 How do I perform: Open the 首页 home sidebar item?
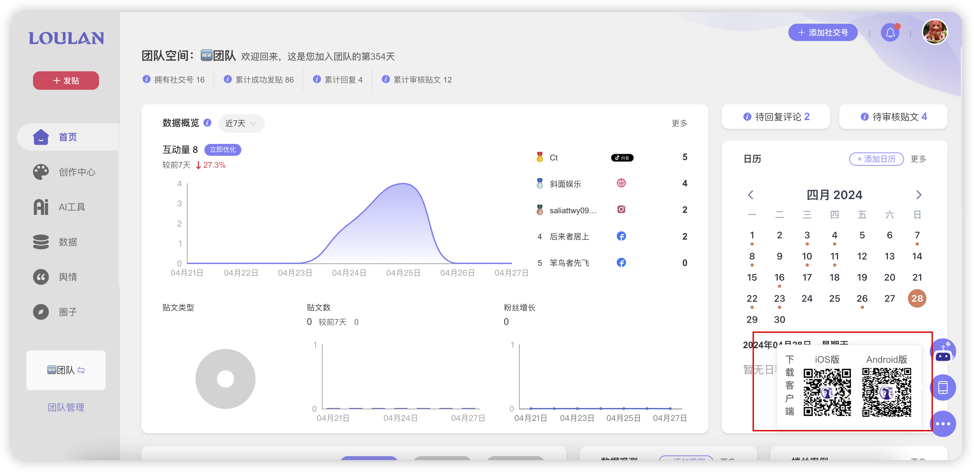click(68, 137)
